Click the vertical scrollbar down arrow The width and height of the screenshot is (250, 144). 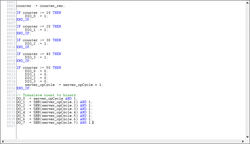tap(248, 137)
